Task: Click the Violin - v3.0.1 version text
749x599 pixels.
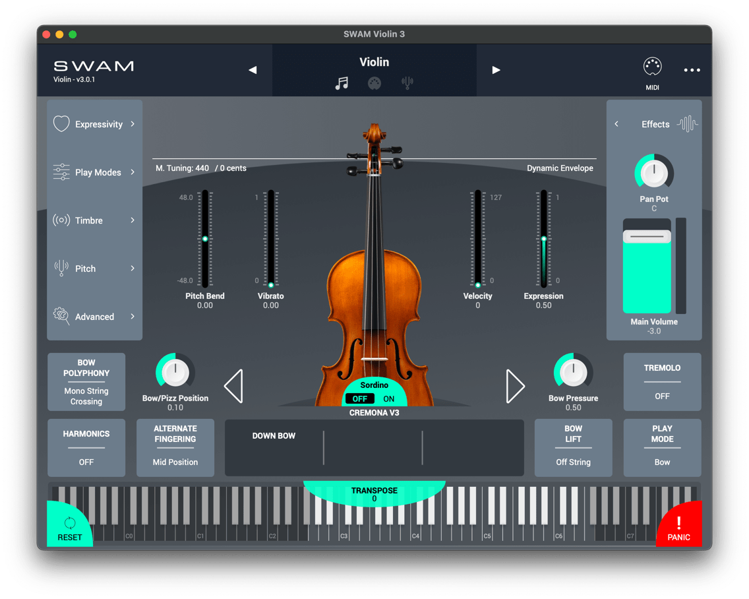Action: tap(74, 79)
